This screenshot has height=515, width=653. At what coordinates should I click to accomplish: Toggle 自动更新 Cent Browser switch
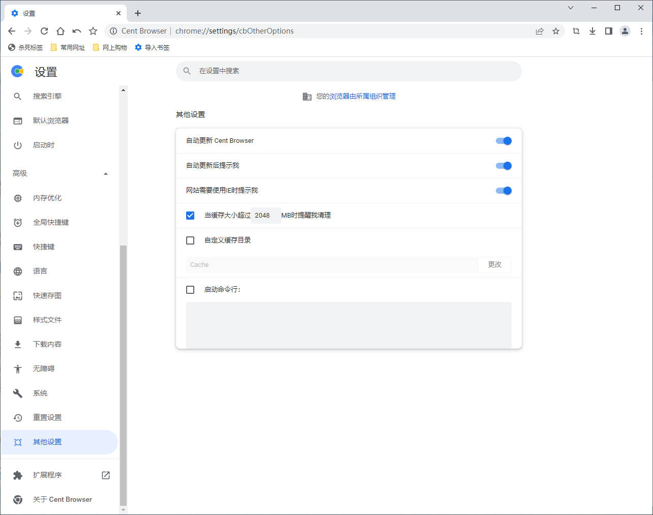(503, 141)
